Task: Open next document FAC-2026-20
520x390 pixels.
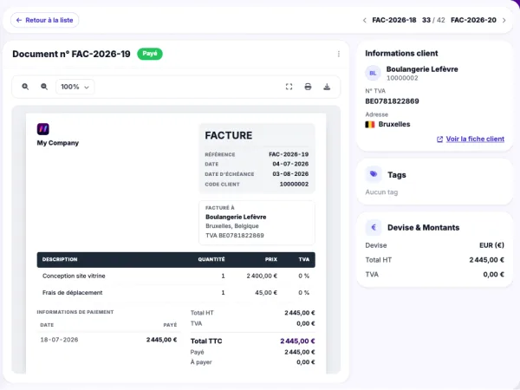Action: (x=473, y=20)
